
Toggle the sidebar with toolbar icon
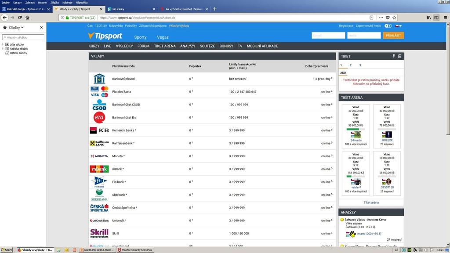point(436,18)
